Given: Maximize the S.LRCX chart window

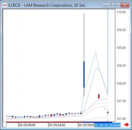Looking at the screenshot, I should point(116,5).
